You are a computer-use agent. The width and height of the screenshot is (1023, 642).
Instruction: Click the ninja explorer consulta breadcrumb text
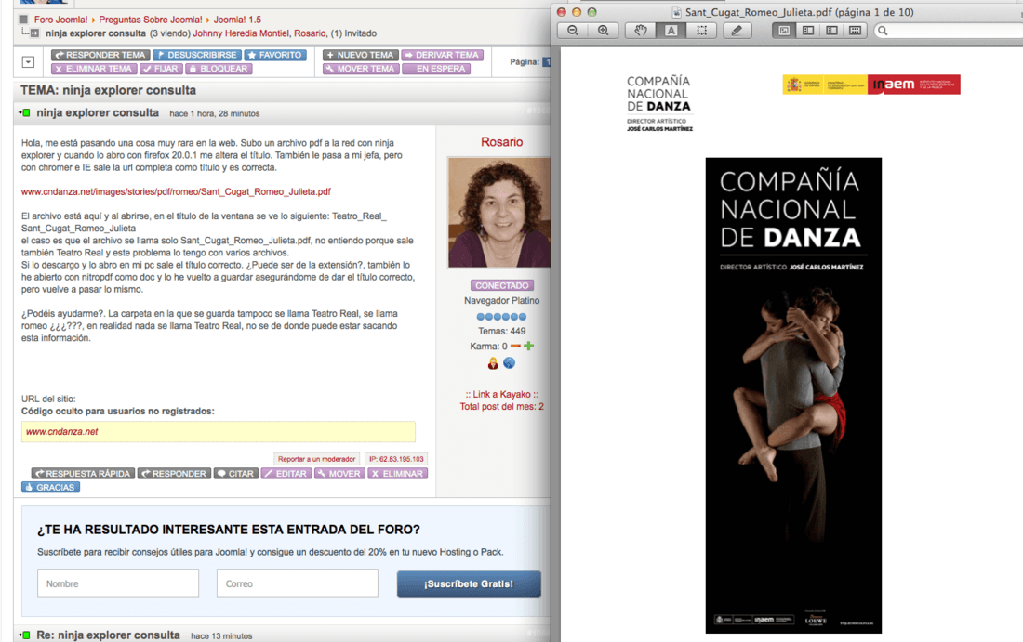pos(96,33)
